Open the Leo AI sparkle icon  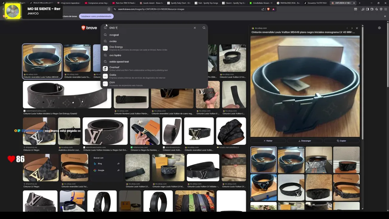(377, 9)
